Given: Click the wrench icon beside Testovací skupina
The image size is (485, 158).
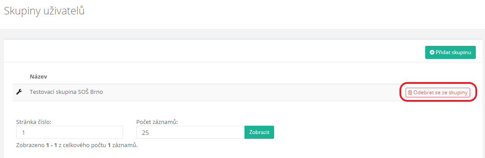Looking at the screenshot, I should [x=19, y=92].
